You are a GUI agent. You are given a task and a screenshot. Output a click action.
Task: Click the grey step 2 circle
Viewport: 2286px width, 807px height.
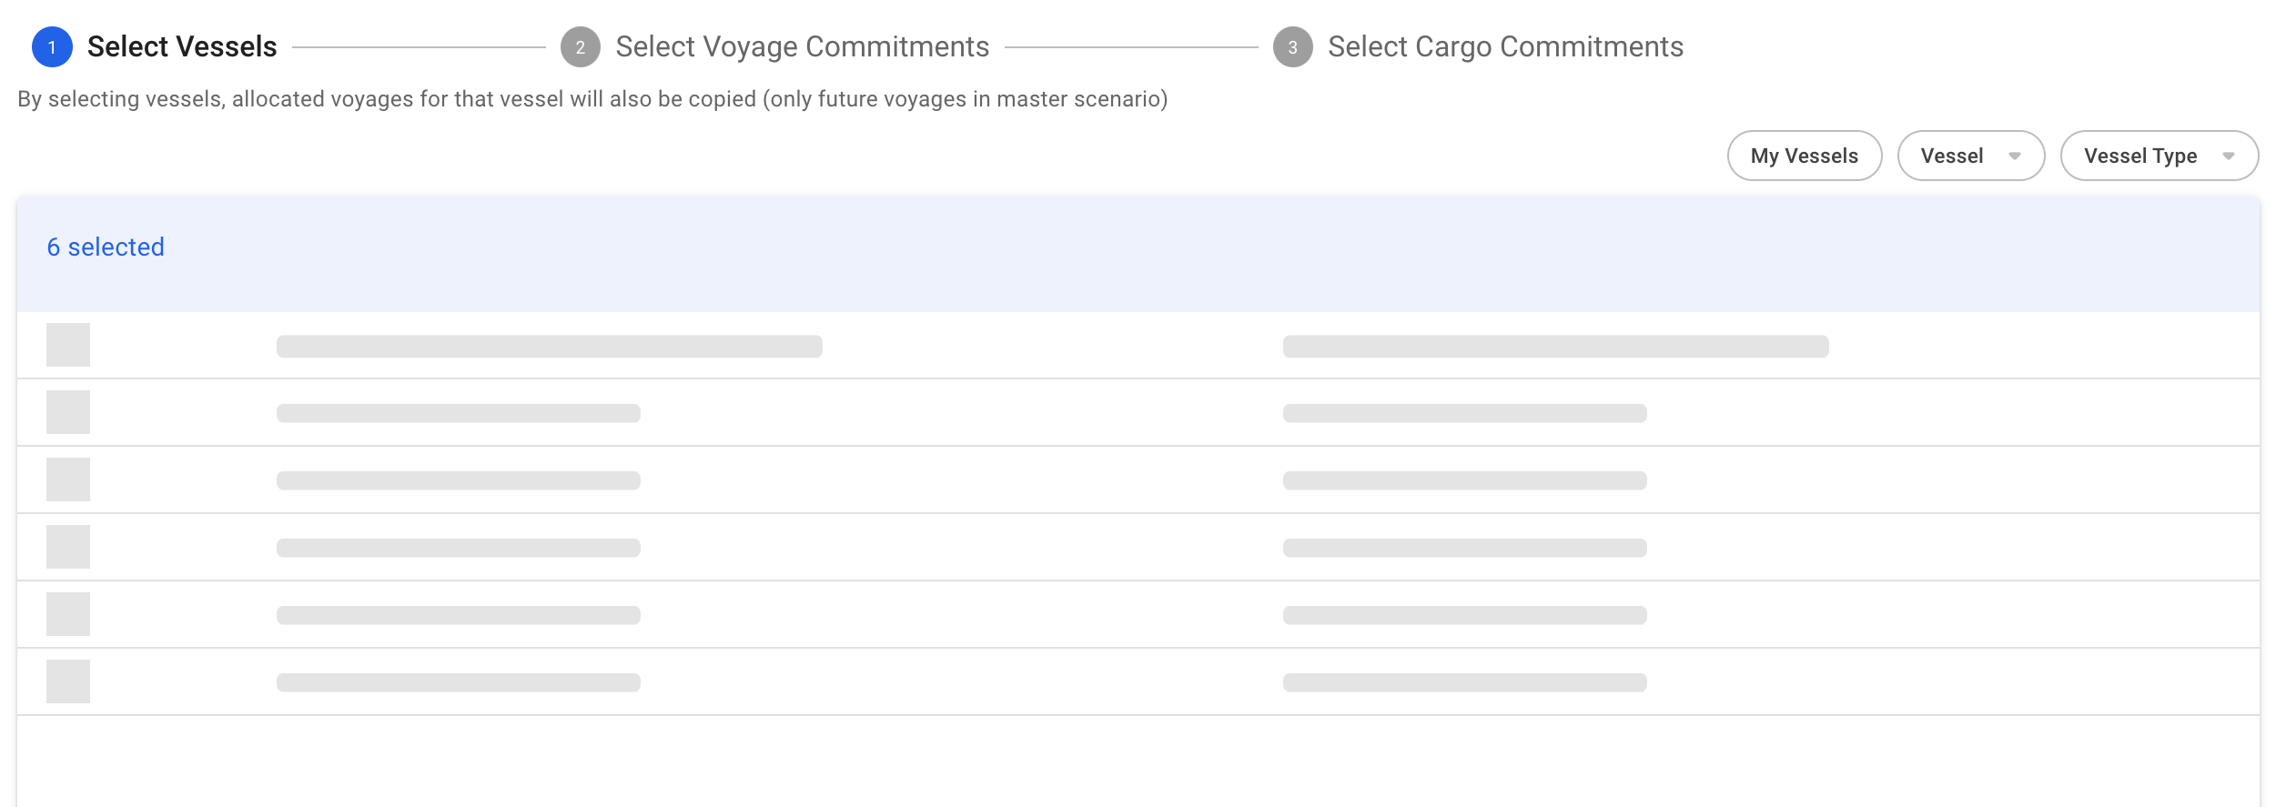580,47
